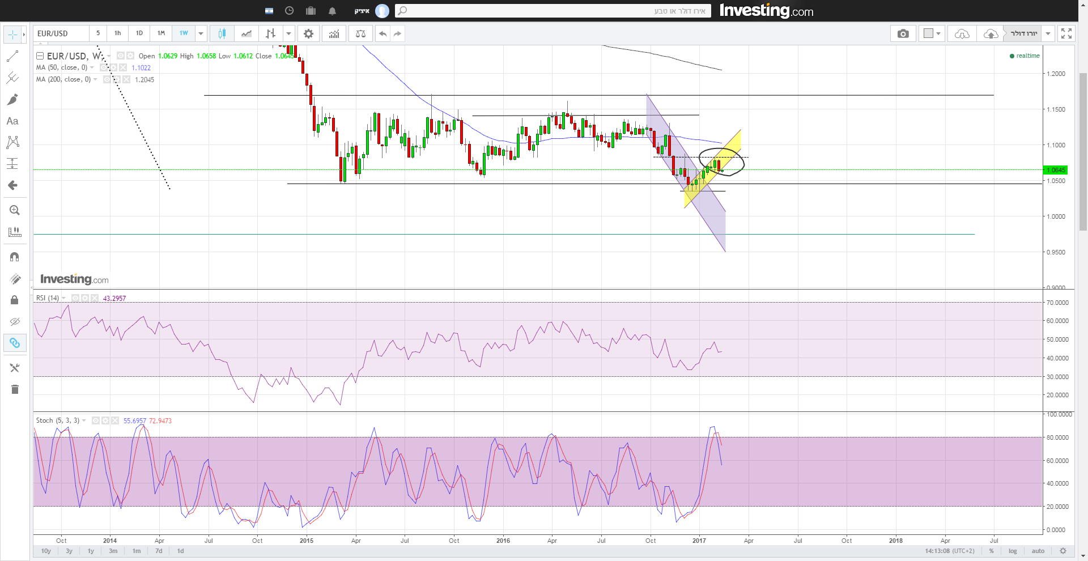The height and width of the screenshot is (561, 1088).
Task: Set range to 3m
Action: [113, 551]
